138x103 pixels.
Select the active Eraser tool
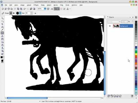click(x=3, y=33)
